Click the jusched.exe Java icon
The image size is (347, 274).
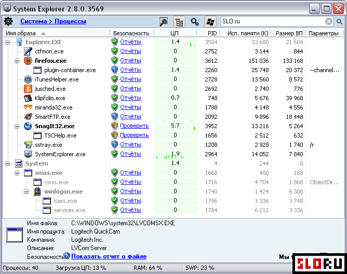point(28,89)
